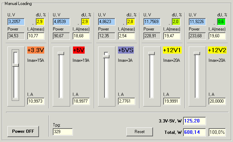Click the +3.3V load slider thumb
This screenshot has height=142, width=233.
point(16,65)
